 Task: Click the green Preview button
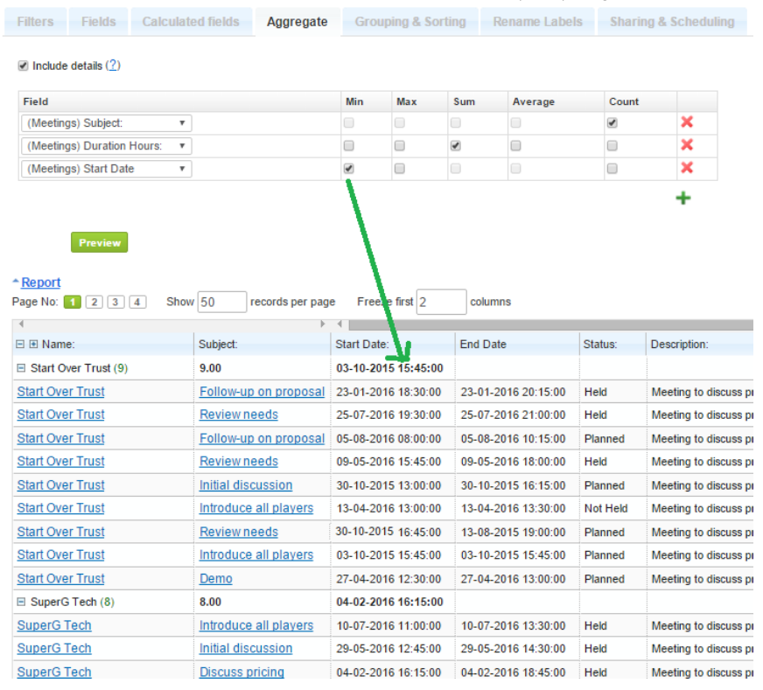tap(99, 243)
